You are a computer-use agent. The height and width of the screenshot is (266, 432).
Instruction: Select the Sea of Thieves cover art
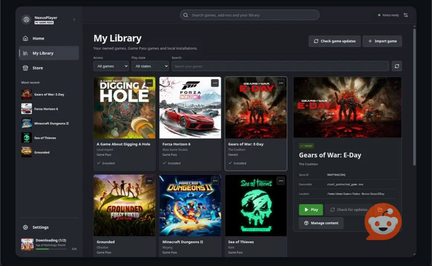pos(256,206)
